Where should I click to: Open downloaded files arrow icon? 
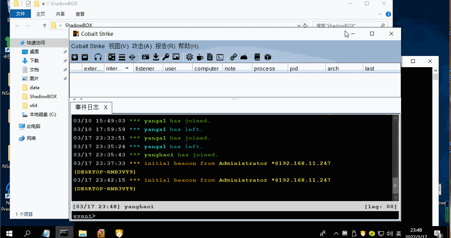click(x=156, y=57)
